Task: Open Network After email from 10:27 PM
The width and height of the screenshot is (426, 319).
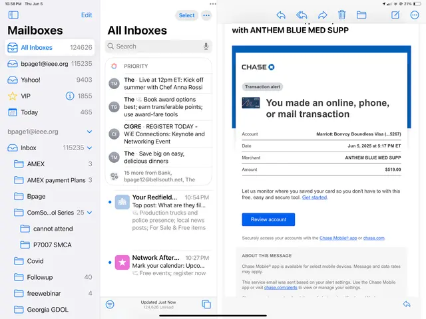Action: click(158, 265)
